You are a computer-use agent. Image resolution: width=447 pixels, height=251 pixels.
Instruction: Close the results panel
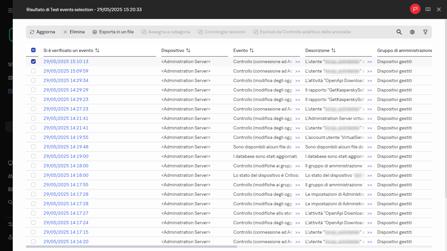point(439,9)
